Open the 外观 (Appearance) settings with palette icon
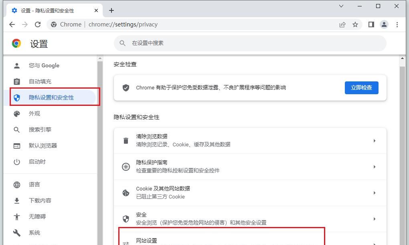 [x=16, y=113]
